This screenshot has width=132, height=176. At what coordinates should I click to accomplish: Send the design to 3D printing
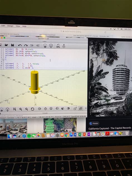pos(64,46)
